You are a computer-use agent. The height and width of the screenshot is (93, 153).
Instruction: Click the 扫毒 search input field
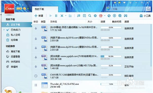pos(129,9)
